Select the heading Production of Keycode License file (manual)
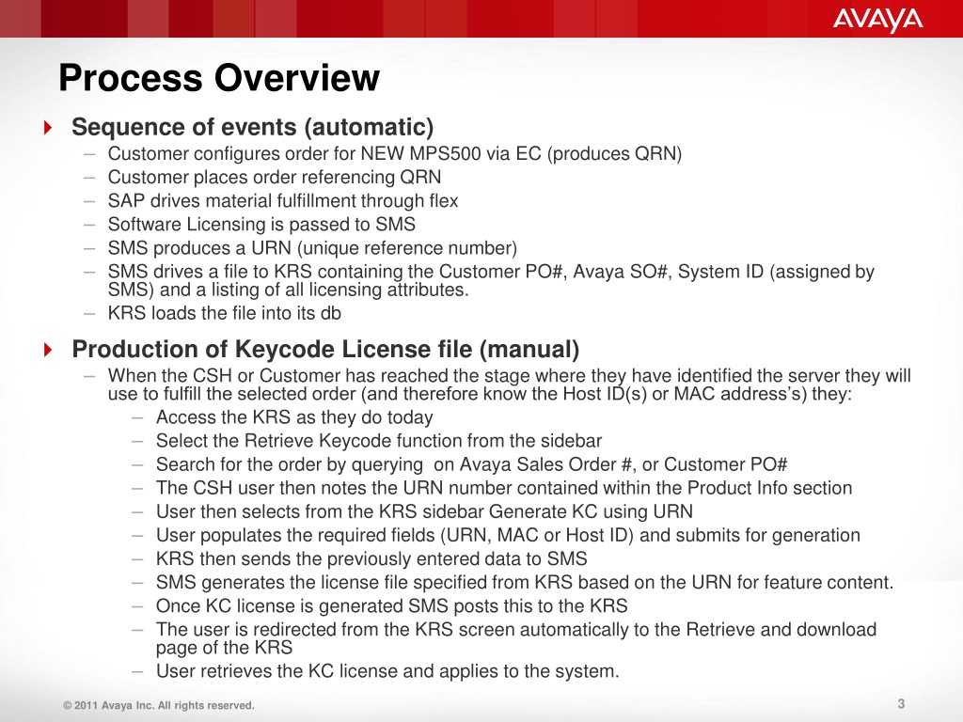963x722 pixels. pos(325,350)
